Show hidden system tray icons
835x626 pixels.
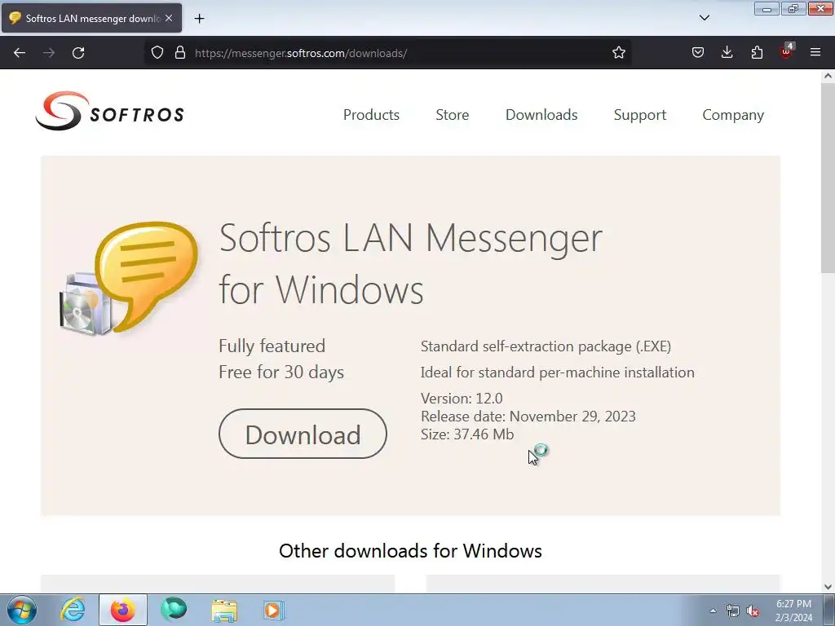click(x=713, y=611)
